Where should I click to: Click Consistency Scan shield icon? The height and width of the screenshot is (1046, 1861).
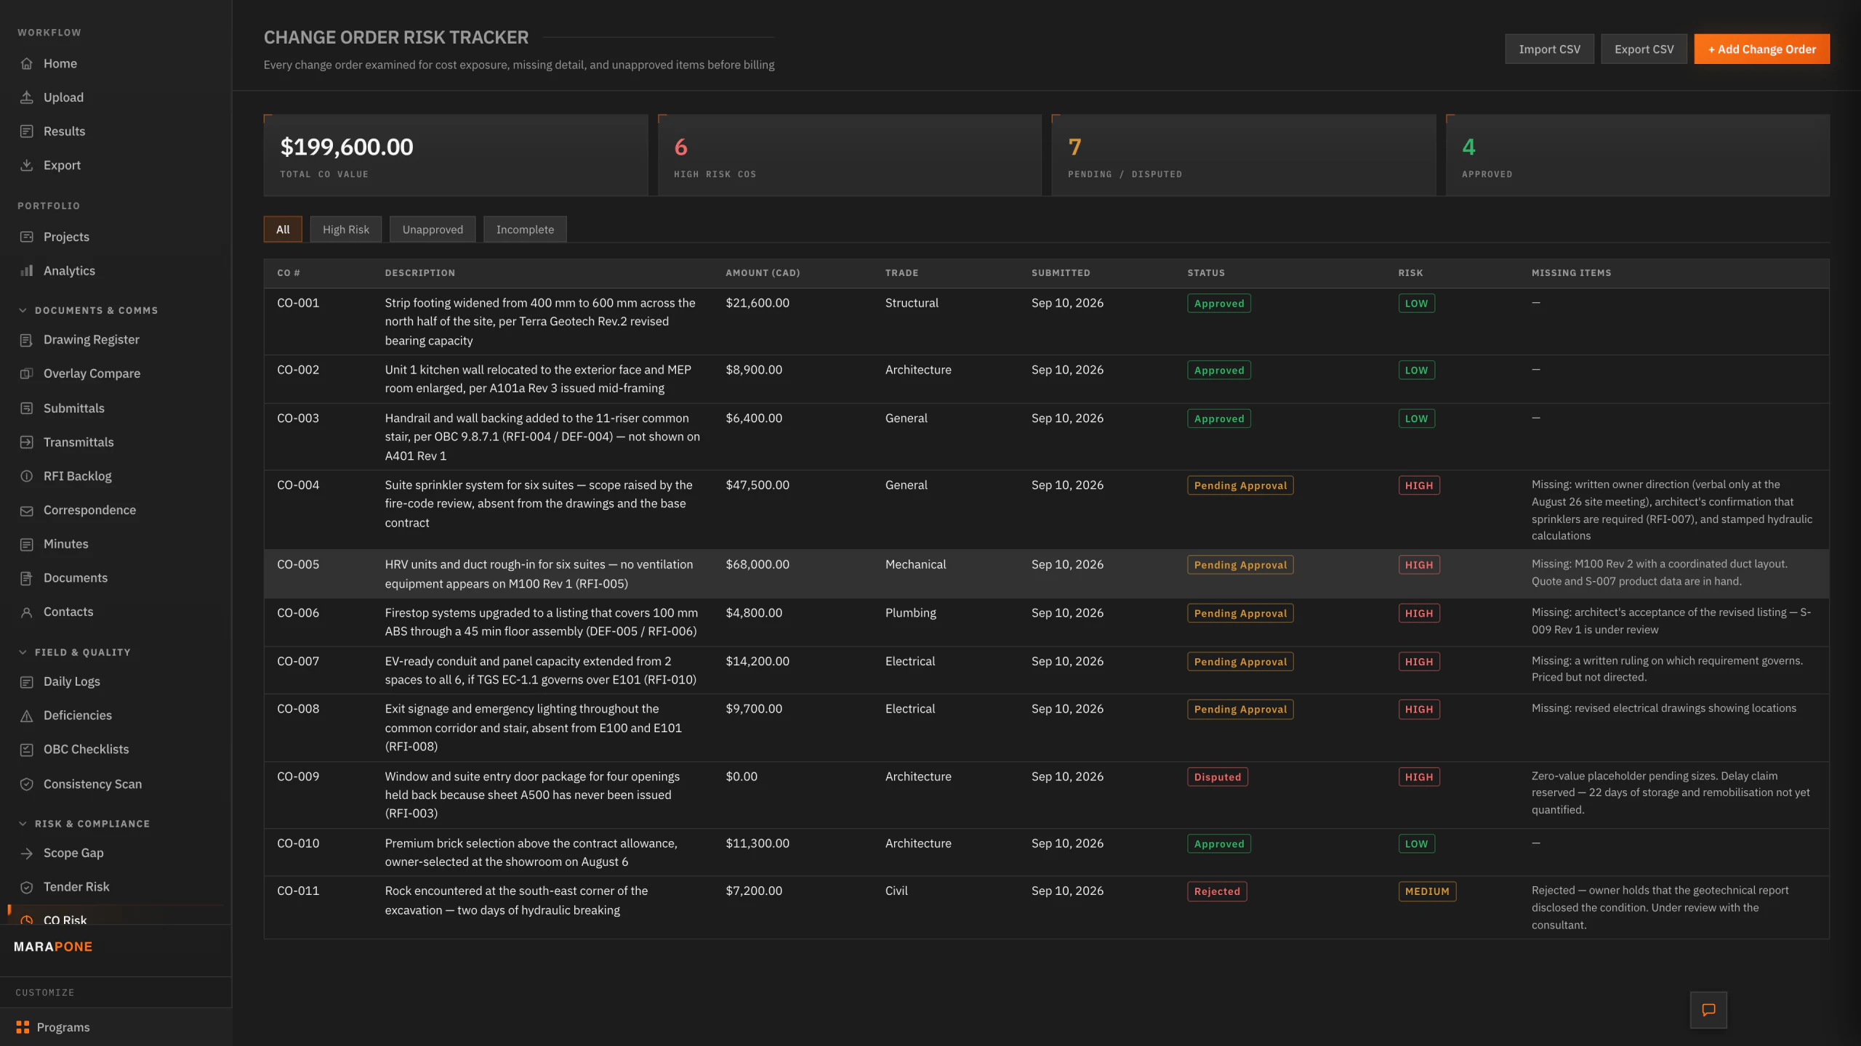27,784
